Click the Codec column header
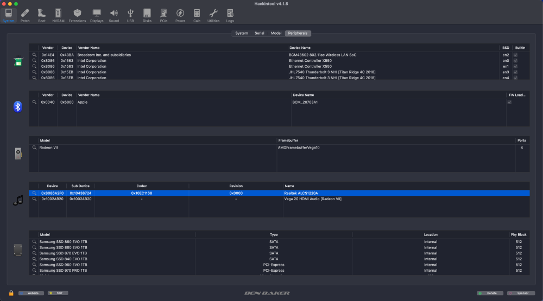Image resolution: width=543 pixels, height=301 pixels. point(142,186)
